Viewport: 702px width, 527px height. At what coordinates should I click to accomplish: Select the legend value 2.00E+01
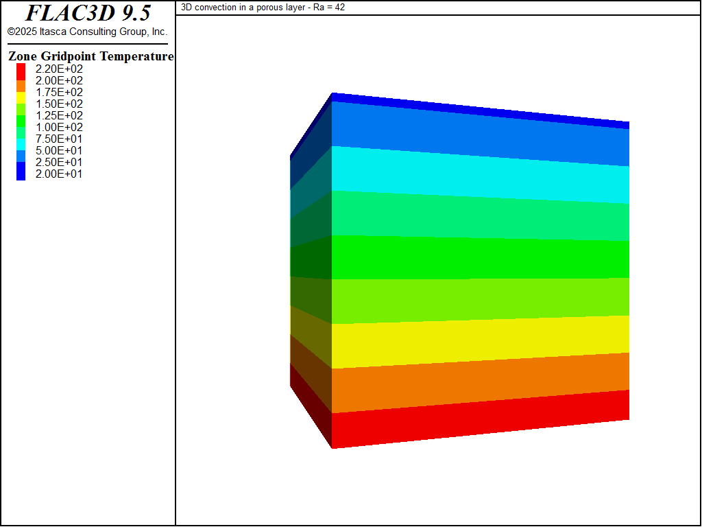(59, 174)
